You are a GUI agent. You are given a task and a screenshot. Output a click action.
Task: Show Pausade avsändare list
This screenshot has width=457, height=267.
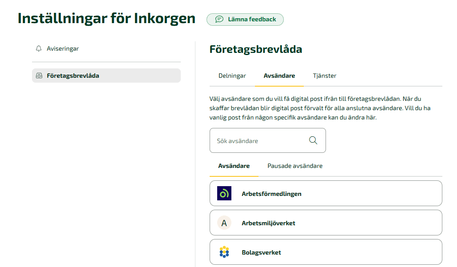tap(294, 165)
